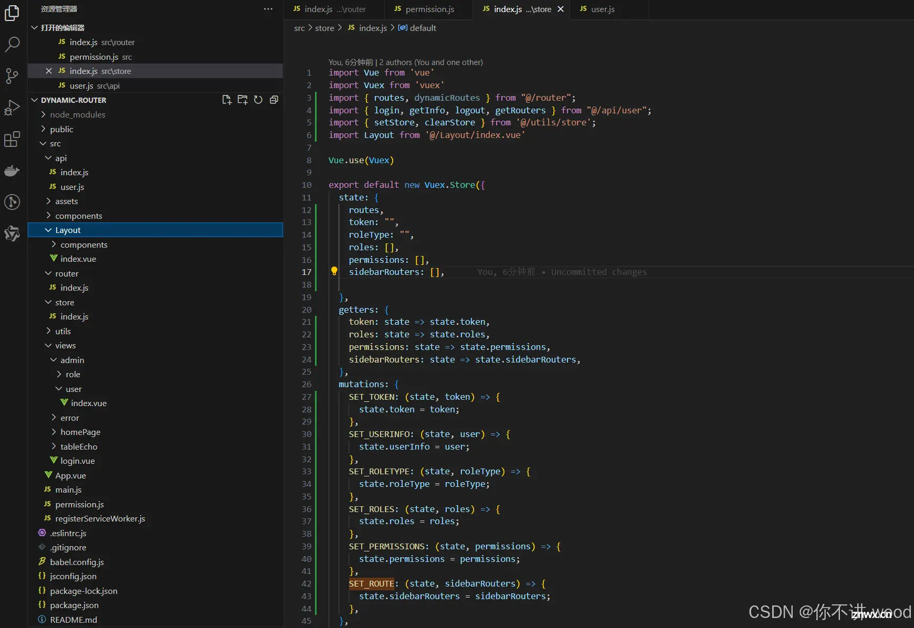Close the index.js src\store open editor entry
Image resolution: width=914 pixels, height=628 pixels.
[48, 71]
